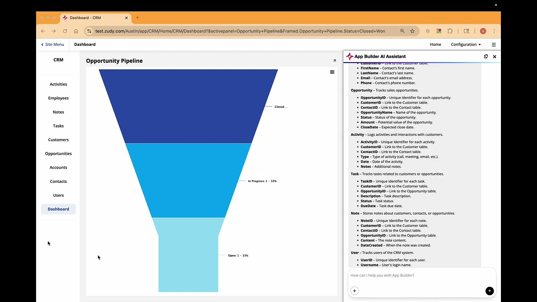Open Employees in CRM sidebar
537x302 pixels.
tap(58, 98)
